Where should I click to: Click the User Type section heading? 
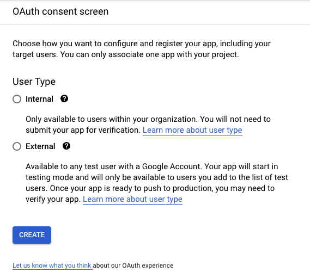[x=34, y=82]
